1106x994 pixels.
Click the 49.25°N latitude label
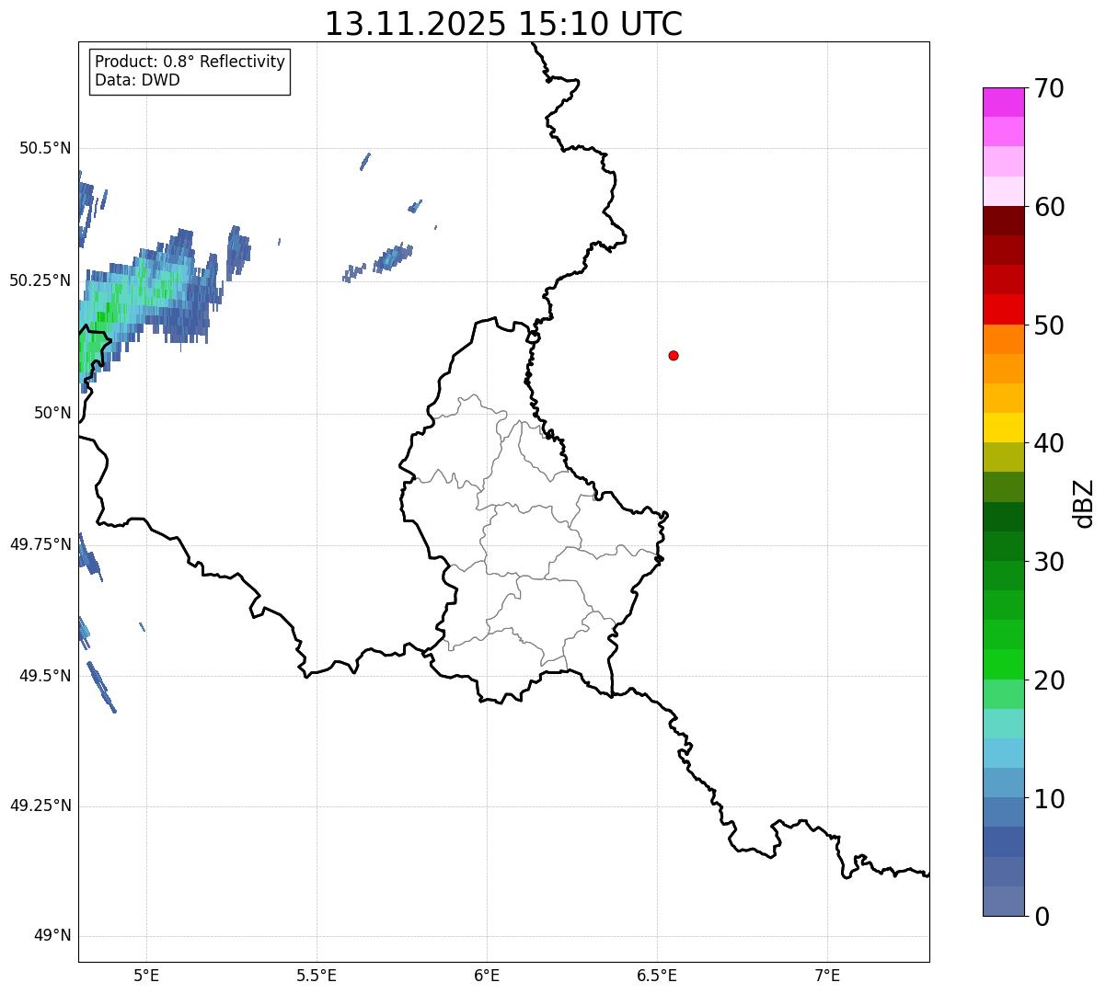tap(40, 805)
